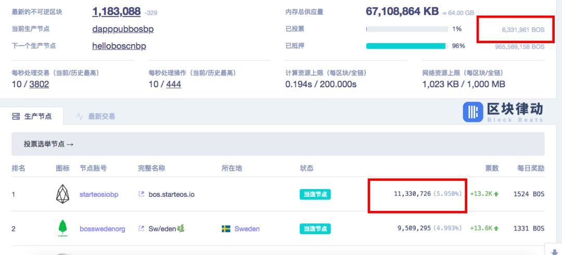Select the vote count 11,330,726 (5.950%)
Screen dimensions: 562x255
(428, 194)
